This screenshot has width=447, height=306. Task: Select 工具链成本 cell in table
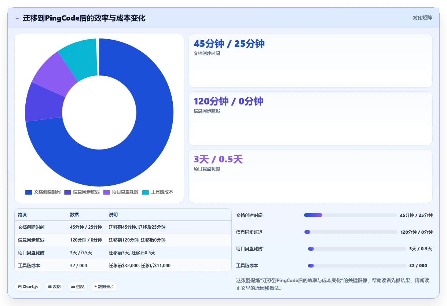tap(29, 266)
